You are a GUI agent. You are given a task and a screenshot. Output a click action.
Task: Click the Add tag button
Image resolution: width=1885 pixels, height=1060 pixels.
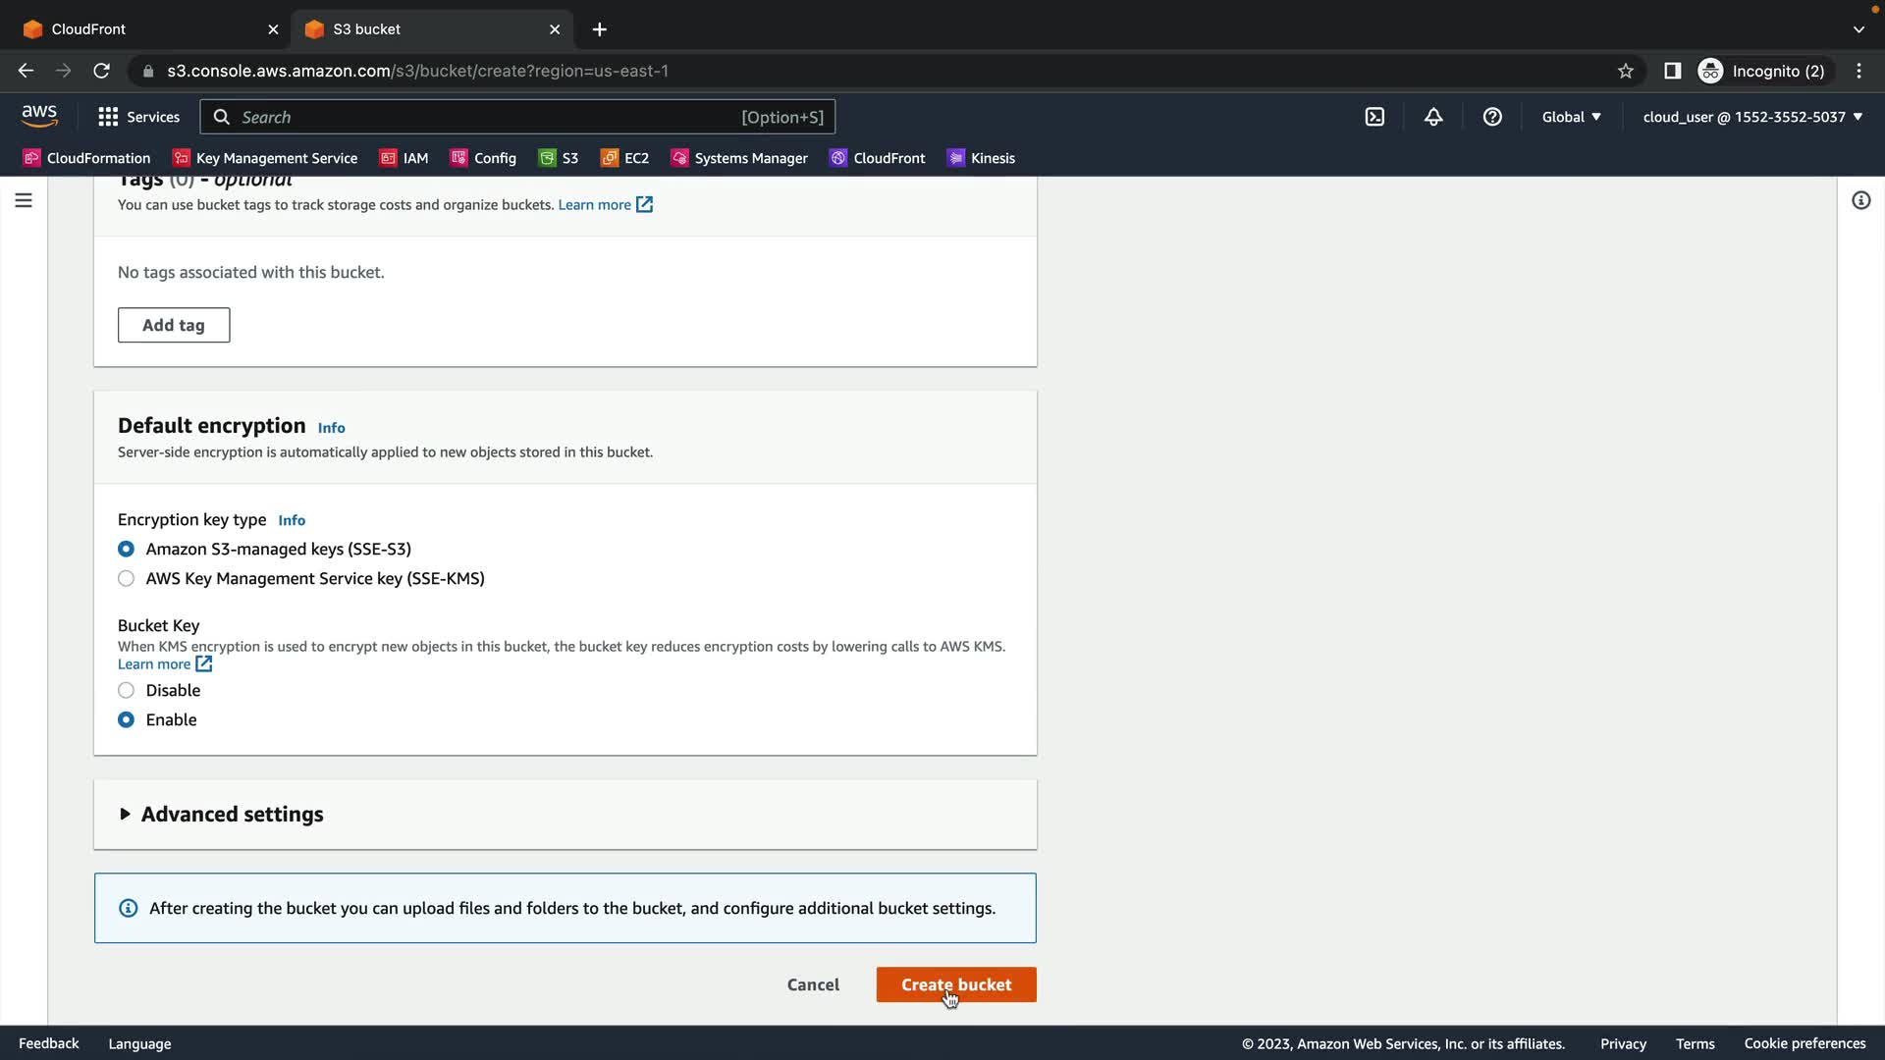click(x=174, y=325)
